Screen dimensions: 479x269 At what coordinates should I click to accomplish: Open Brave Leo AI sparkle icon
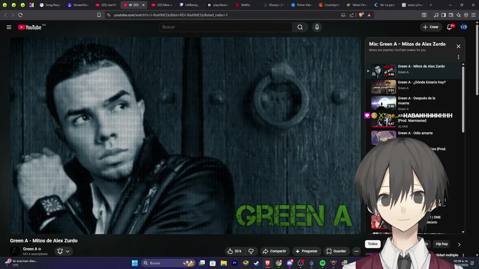pos(458,15)
